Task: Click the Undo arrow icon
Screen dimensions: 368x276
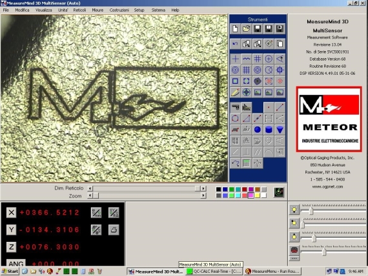Action: point(235,44)
